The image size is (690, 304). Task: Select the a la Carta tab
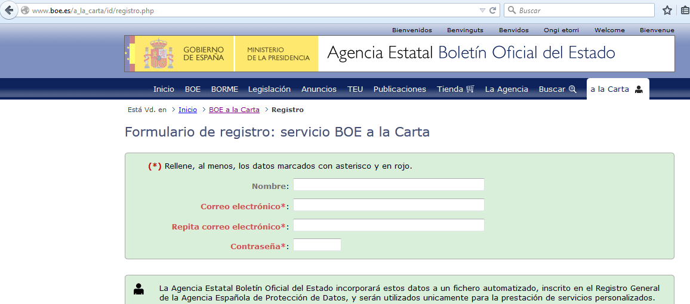pyautogui.click(x=617, y=89)
